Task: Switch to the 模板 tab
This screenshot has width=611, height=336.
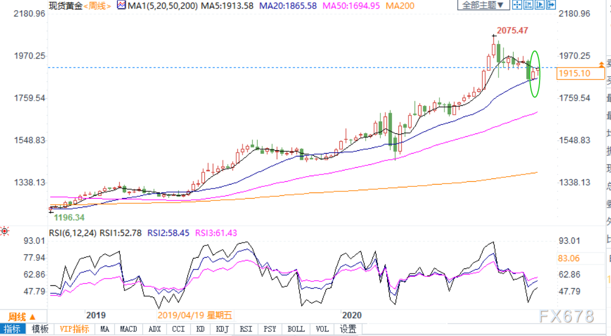Action: [x=40, y=329]
